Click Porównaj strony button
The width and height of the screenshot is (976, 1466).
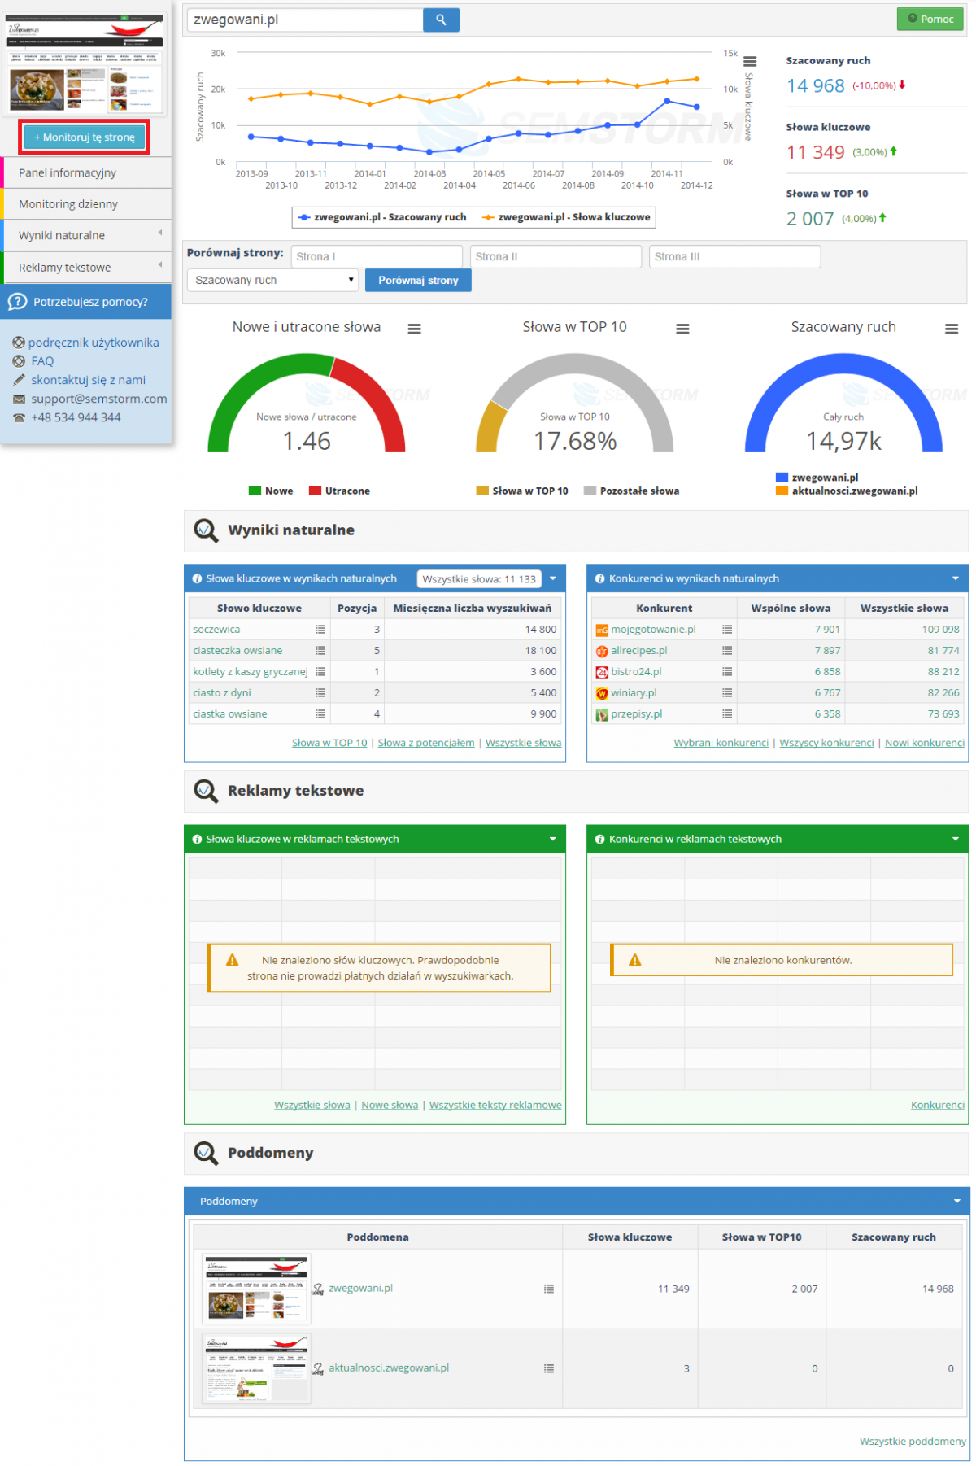(x=418, y=280)
